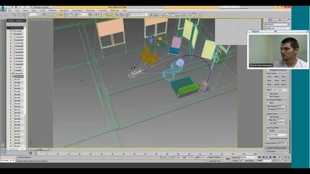Click the 3ds Max application button
This screenshot has width=310, height=174.
(x=3, y=9)
